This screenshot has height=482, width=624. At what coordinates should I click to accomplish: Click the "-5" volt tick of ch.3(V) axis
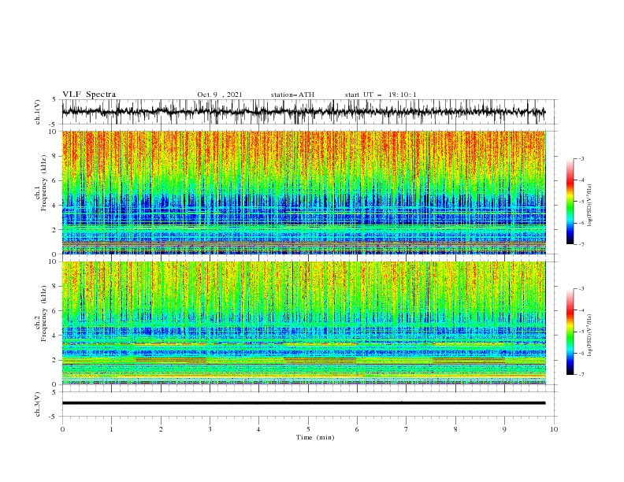tap(53, 417)
